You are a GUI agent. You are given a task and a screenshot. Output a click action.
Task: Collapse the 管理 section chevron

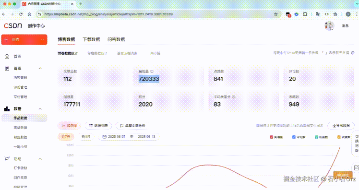40,69
